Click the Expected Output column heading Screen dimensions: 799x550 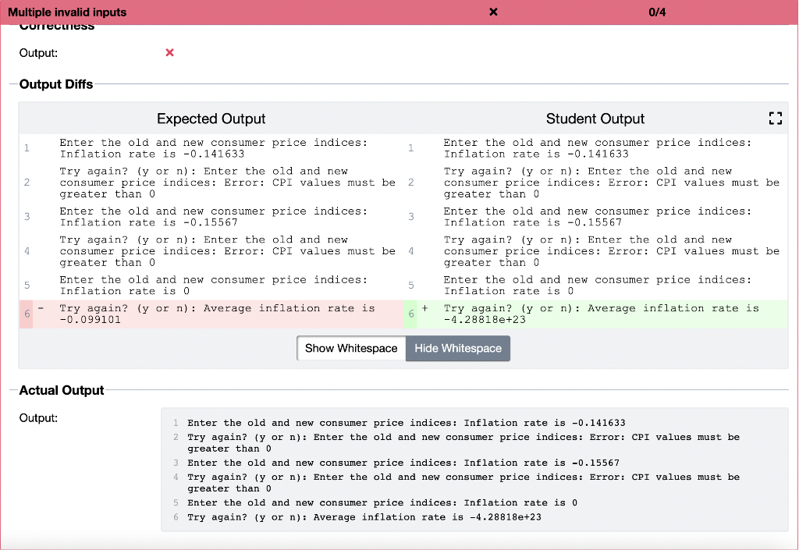click(211, 119)
